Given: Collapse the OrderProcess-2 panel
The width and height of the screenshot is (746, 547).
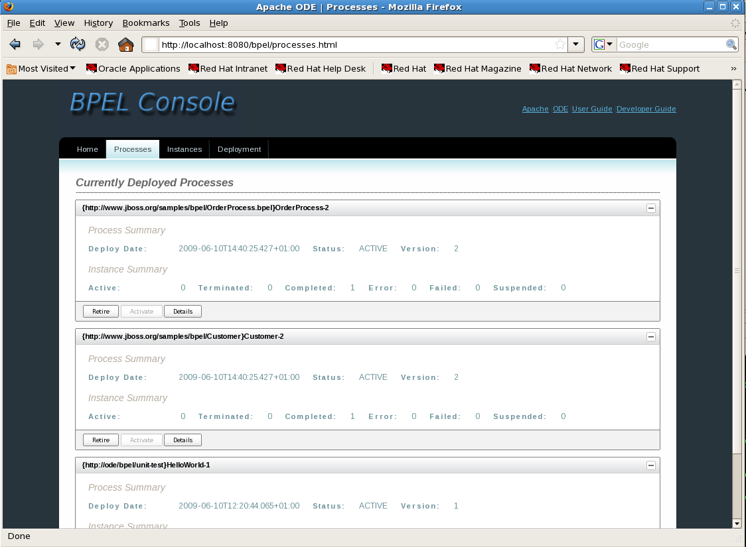Looking at the screenshot, I should click(x=651, y=208).
